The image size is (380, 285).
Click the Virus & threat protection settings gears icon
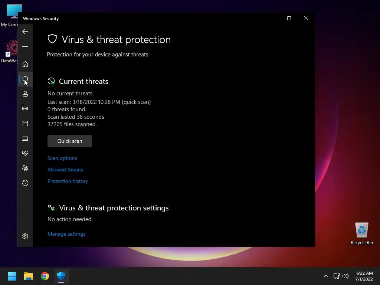tap(51, 208)
